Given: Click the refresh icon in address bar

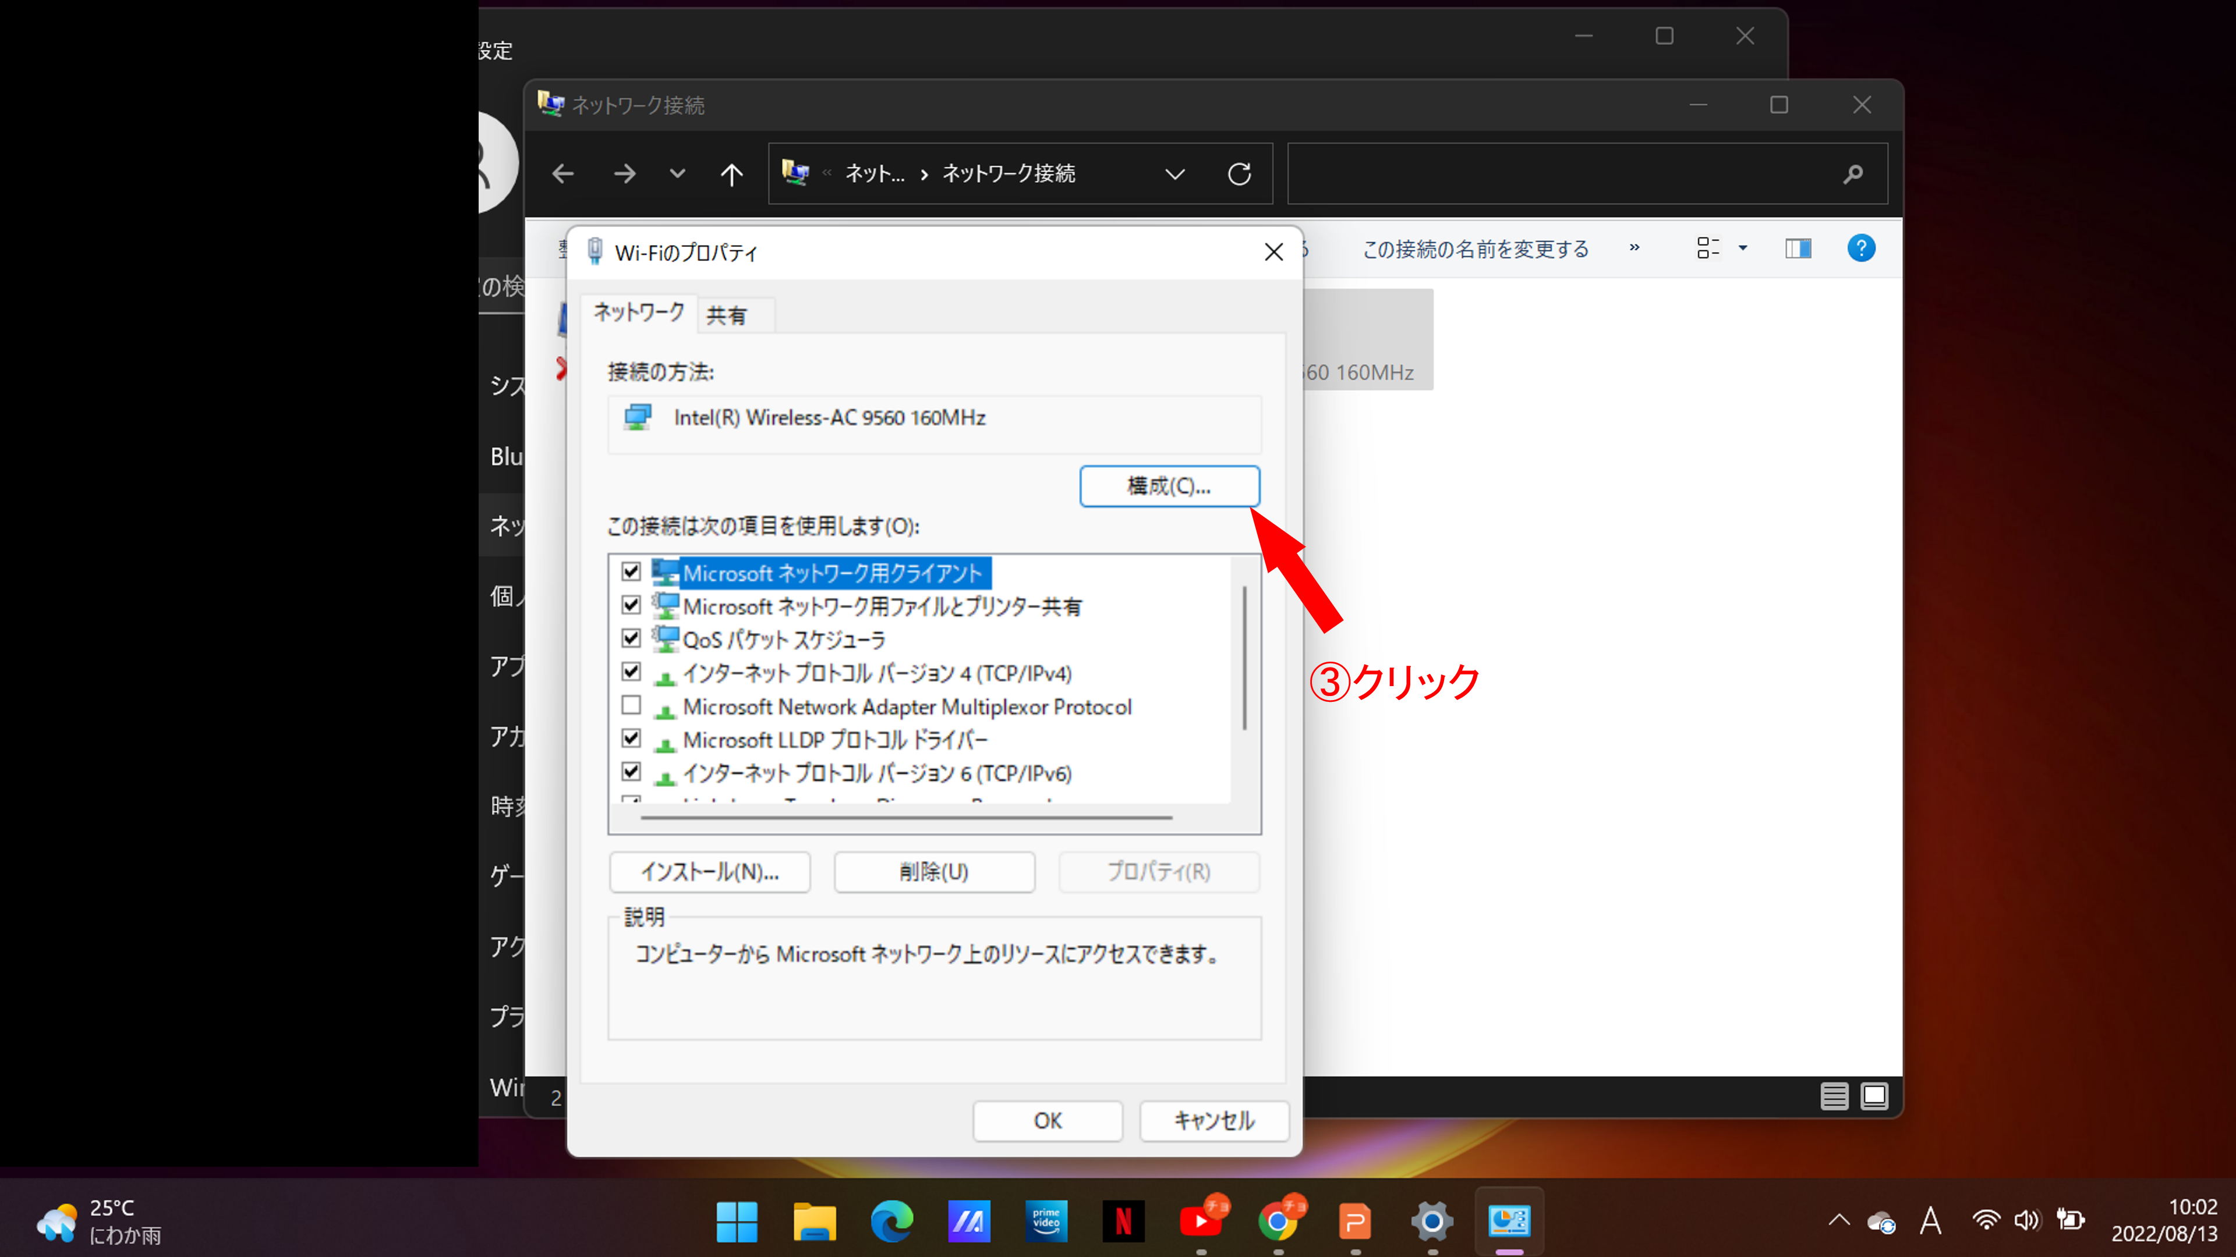Looking at the screenshot, I should (x=1239, y=175).
